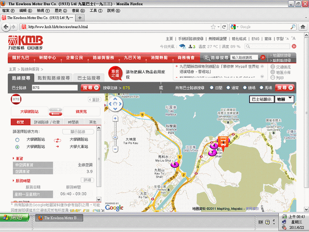Open the 地區分佈 district icon

coord(273,72)
